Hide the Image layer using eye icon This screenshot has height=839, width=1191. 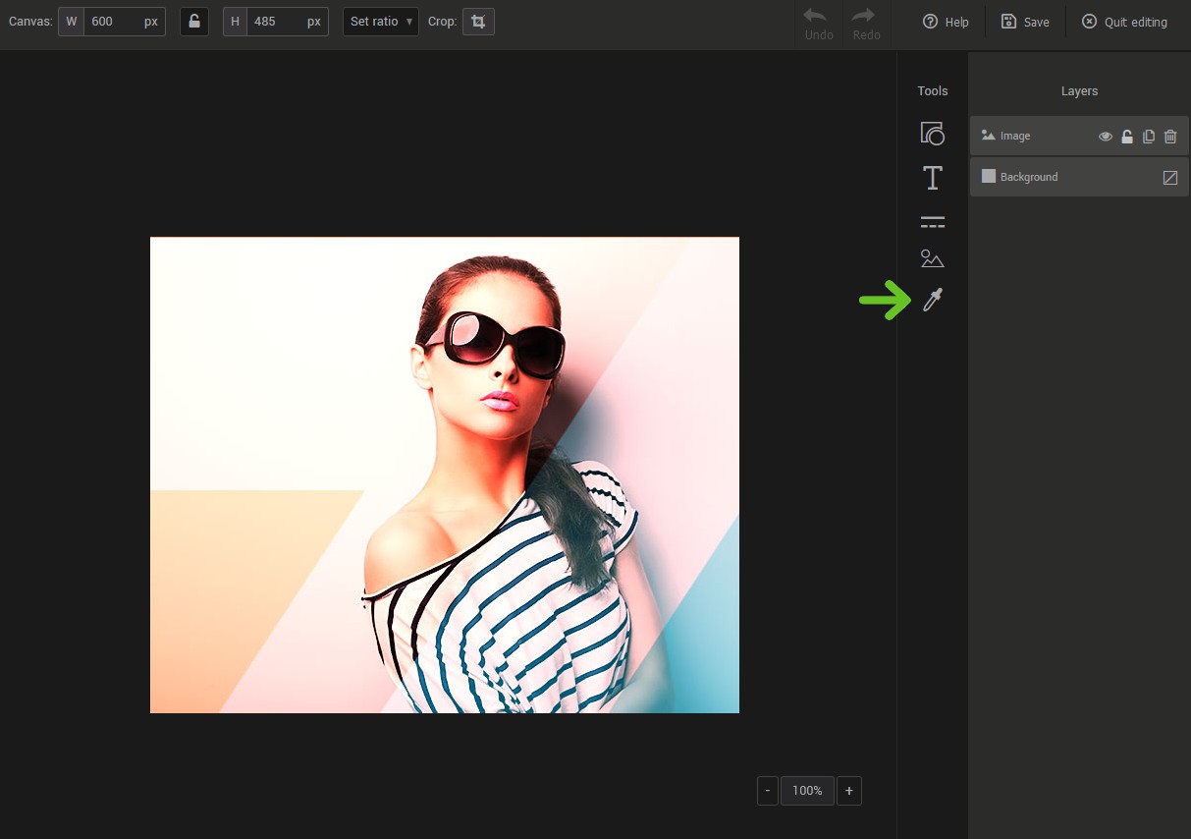(x=1106, y=137)
